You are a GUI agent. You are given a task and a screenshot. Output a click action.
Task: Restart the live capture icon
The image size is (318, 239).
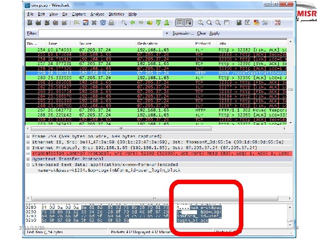64,23
